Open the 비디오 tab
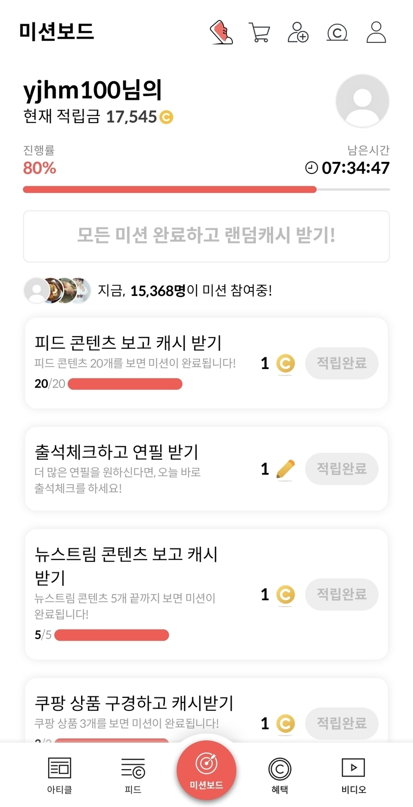This screenshot has height=807, width=413. click(x=353, y=775)
